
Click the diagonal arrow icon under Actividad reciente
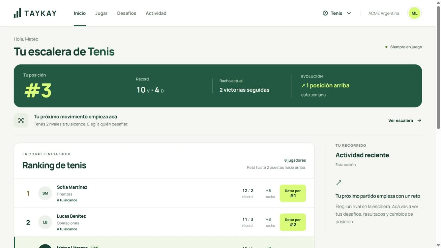click(x=339, y=183)
